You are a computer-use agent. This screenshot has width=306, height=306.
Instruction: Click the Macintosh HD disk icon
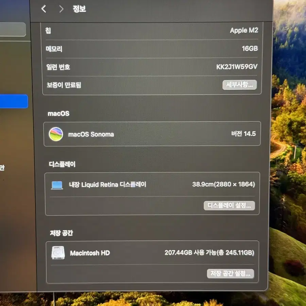(58, 253)
